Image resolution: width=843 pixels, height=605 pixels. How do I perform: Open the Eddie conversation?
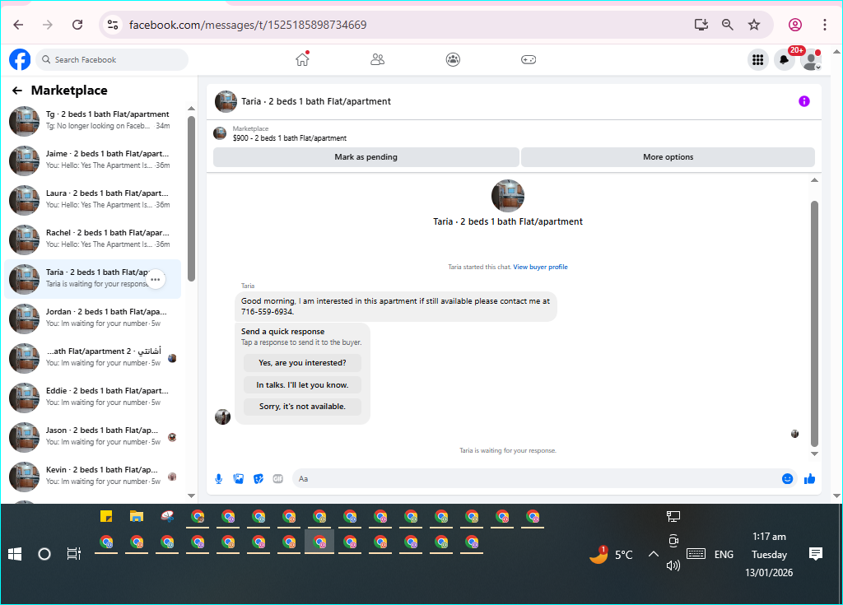92,397
